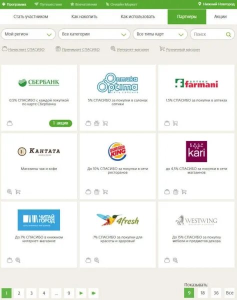This screenshot has height=300, width=237.
Task: Click the search magnifier icon in Поиск field
Action: tap(228, 34)
